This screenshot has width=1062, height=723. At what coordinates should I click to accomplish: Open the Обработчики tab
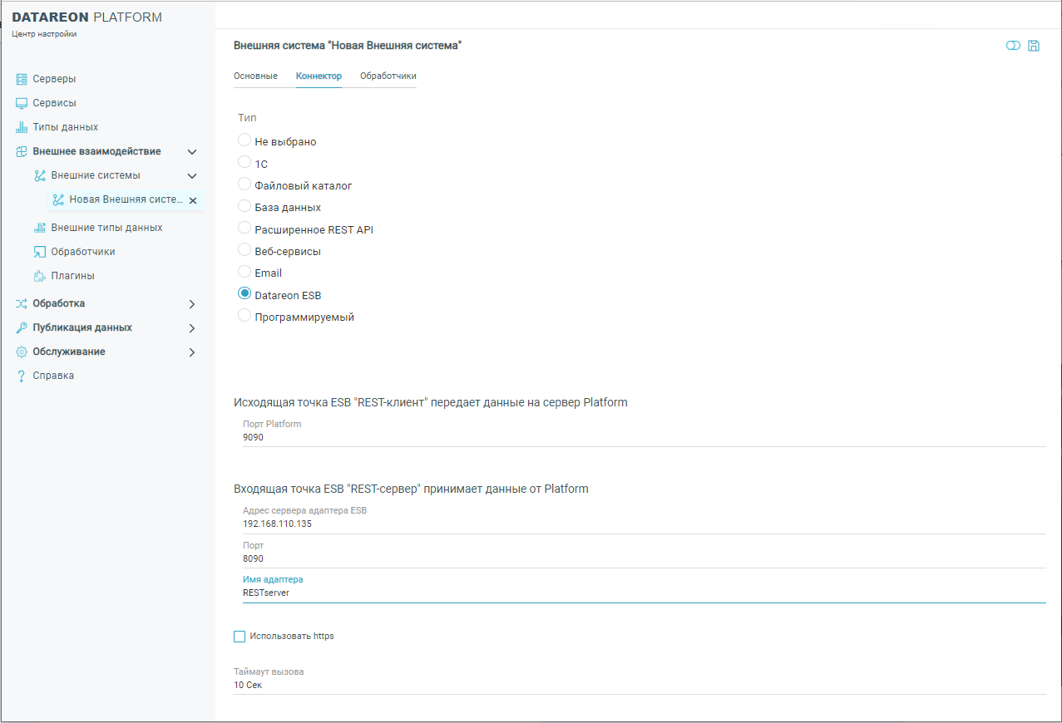[388, 76]
